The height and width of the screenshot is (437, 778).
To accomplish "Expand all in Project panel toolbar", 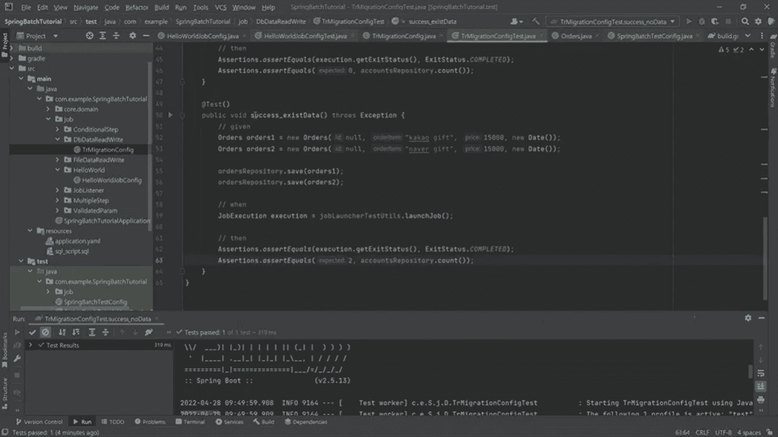I will pyautogui.click(x=103, y=36).
